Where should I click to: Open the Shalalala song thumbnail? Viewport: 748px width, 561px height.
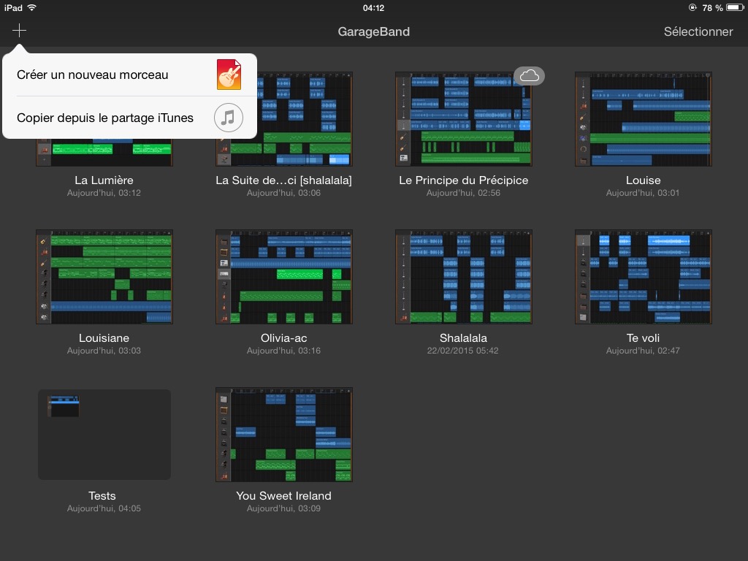pos(464,277)
